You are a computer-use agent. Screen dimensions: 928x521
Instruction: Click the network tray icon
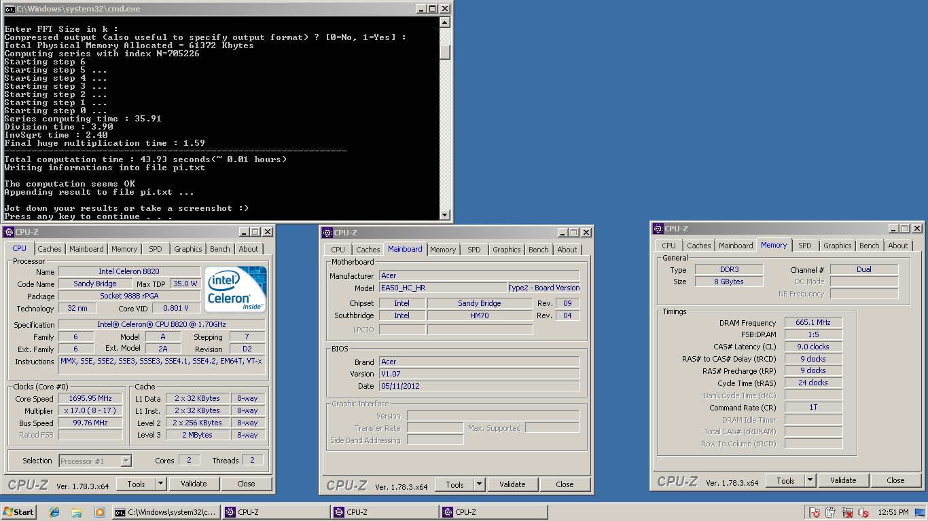(x=847, y=512)
